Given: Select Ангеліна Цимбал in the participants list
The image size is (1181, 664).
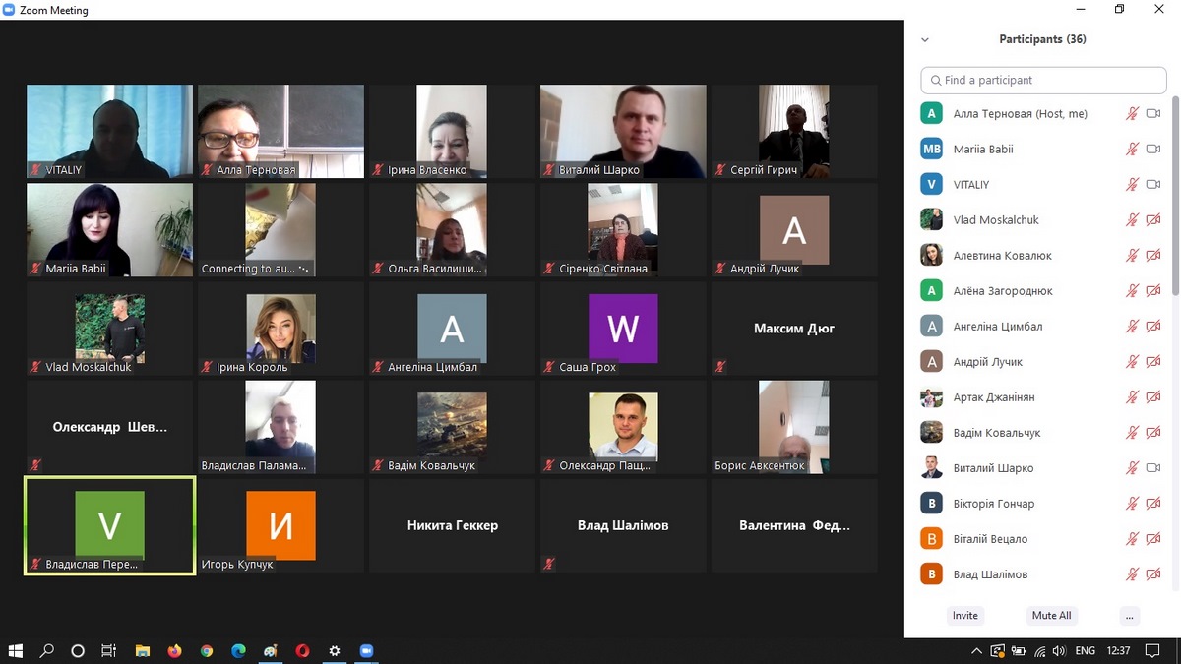Looking at the screenshot, I should pos(997,327).
